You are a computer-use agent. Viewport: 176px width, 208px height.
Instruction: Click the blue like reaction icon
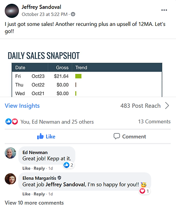(x=8, y=121)
